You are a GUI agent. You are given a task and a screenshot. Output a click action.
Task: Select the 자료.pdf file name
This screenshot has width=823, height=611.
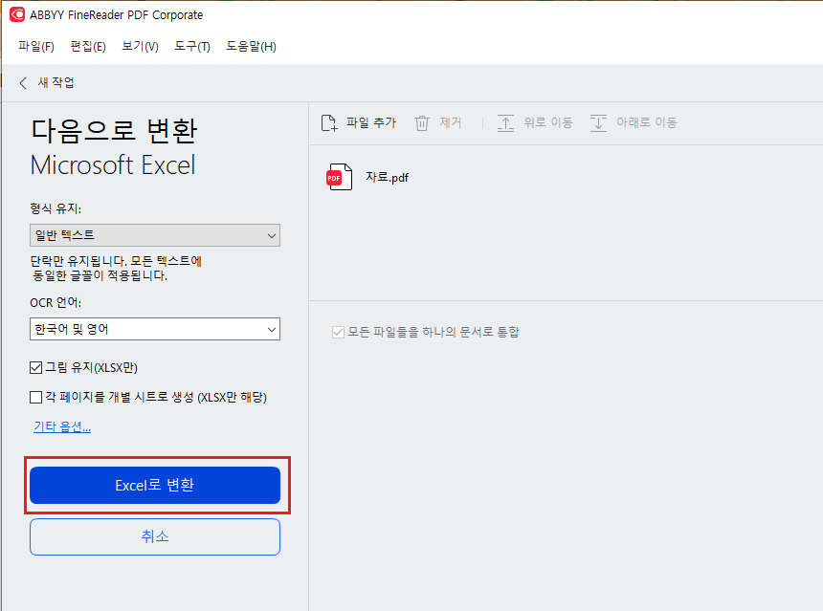click(x=387, y=177)
